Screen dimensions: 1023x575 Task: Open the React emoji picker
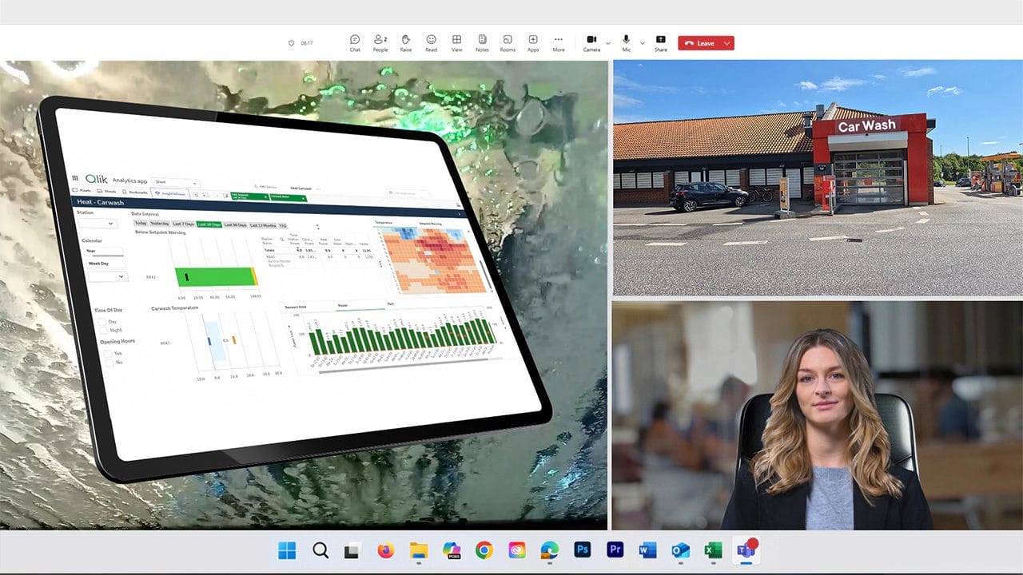tap(431, 42)
